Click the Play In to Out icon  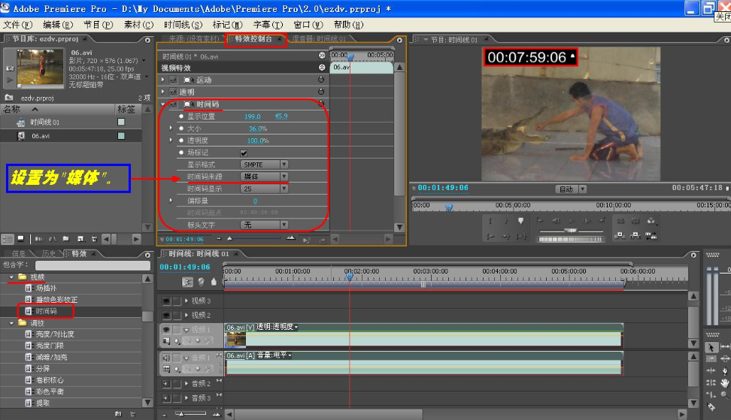click(521, 236)
